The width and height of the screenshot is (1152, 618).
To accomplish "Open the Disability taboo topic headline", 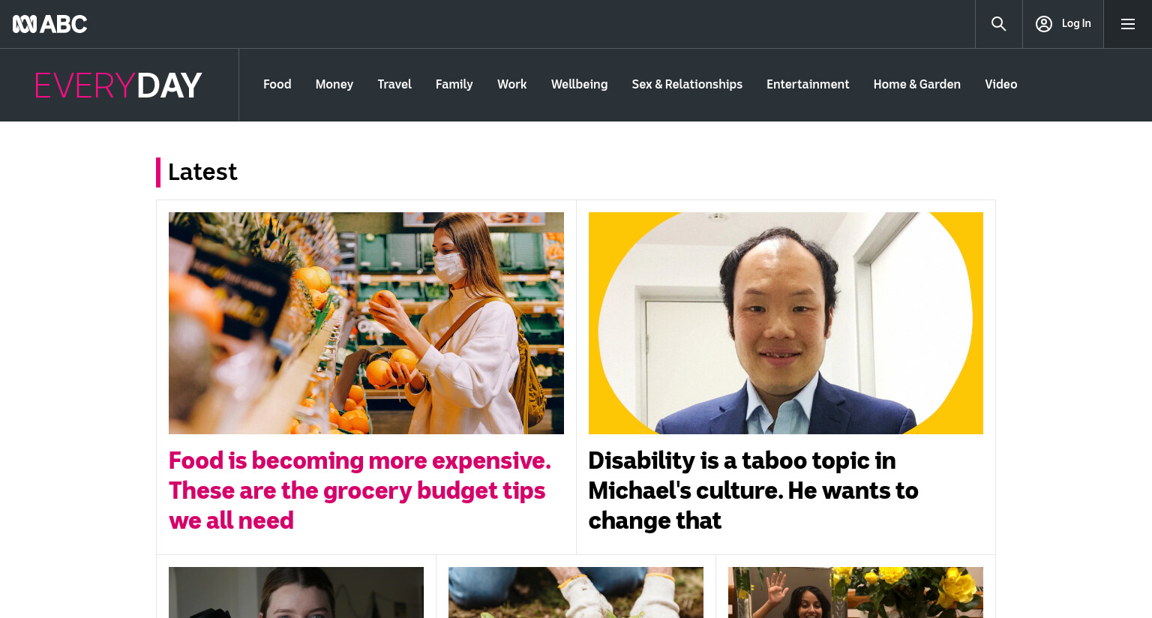I will click(x=753, y=490).
